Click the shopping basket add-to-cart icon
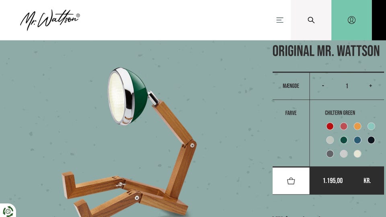Image resolution: width=386 pixels, height=217 pixels. [x=291, y=181]
